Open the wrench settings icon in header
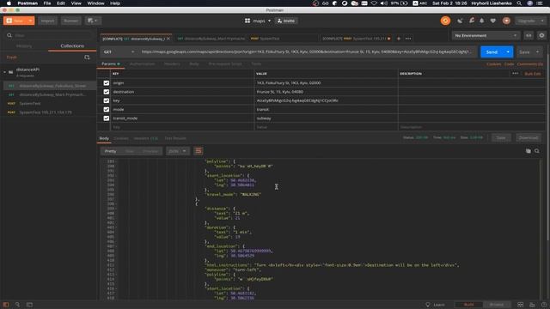Viewport: 550px width, 309px height. point(472,21)
